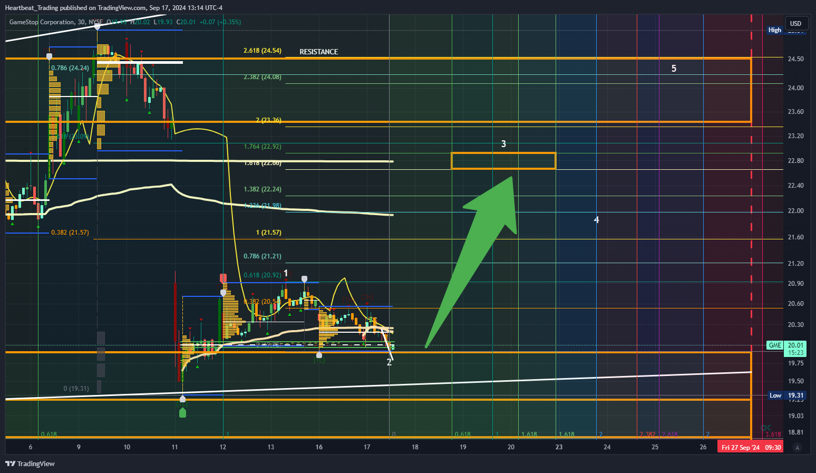Click date 24 on time axis
The width and height of the screenshot is (816, 473).
pos(607,447)
